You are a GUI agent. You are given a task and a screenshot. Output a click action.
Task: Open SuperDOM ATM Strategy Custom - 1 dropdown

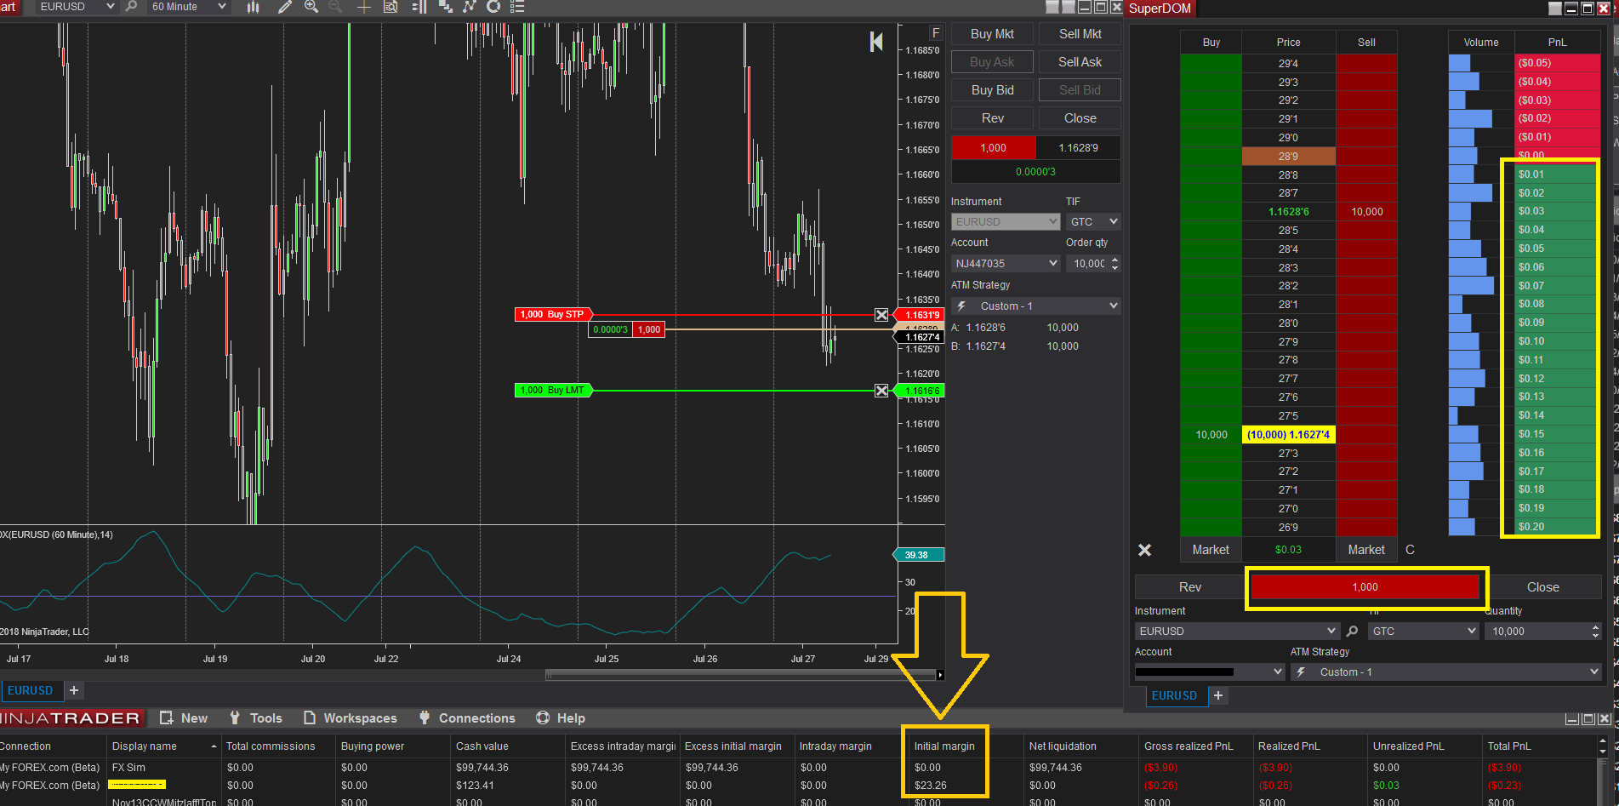(1446, 672)
